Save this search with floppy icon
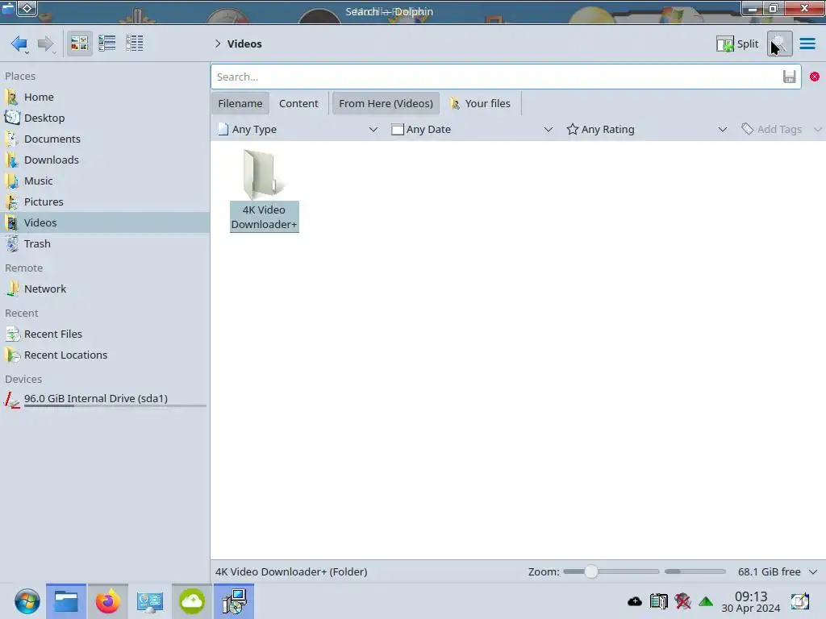Image resolution: width=826 pixels, height=619 pixels. tap(789, 77)
